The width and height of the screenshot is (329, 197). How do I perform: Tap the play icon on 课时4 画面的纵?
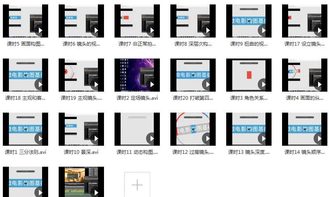coord(319,85)
